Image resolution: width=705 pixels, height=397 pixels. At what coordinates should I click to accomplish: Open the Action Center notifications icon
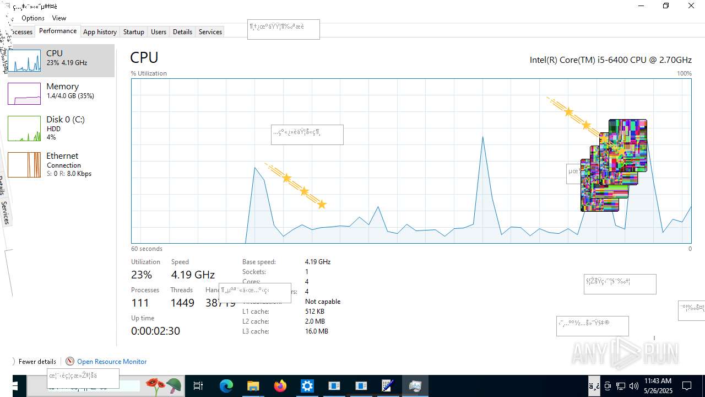point(687,386)
